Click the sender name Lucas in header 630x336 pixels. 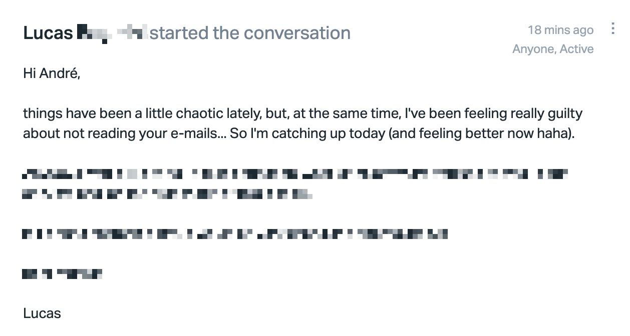[48, 33]
